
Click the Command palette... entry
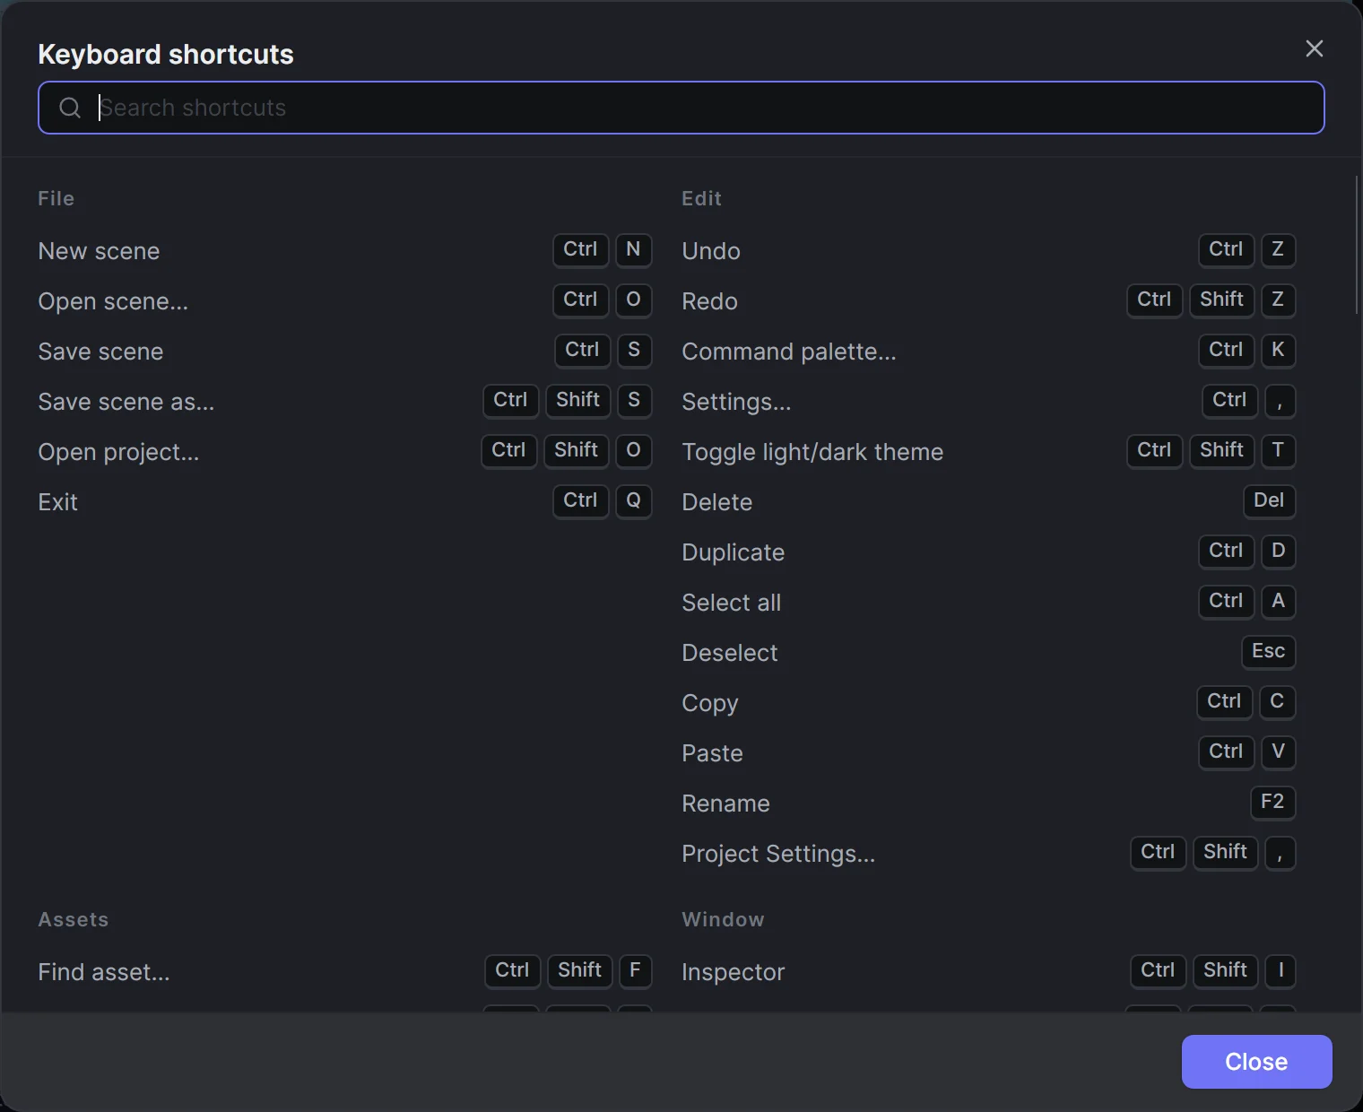[989, 351]
